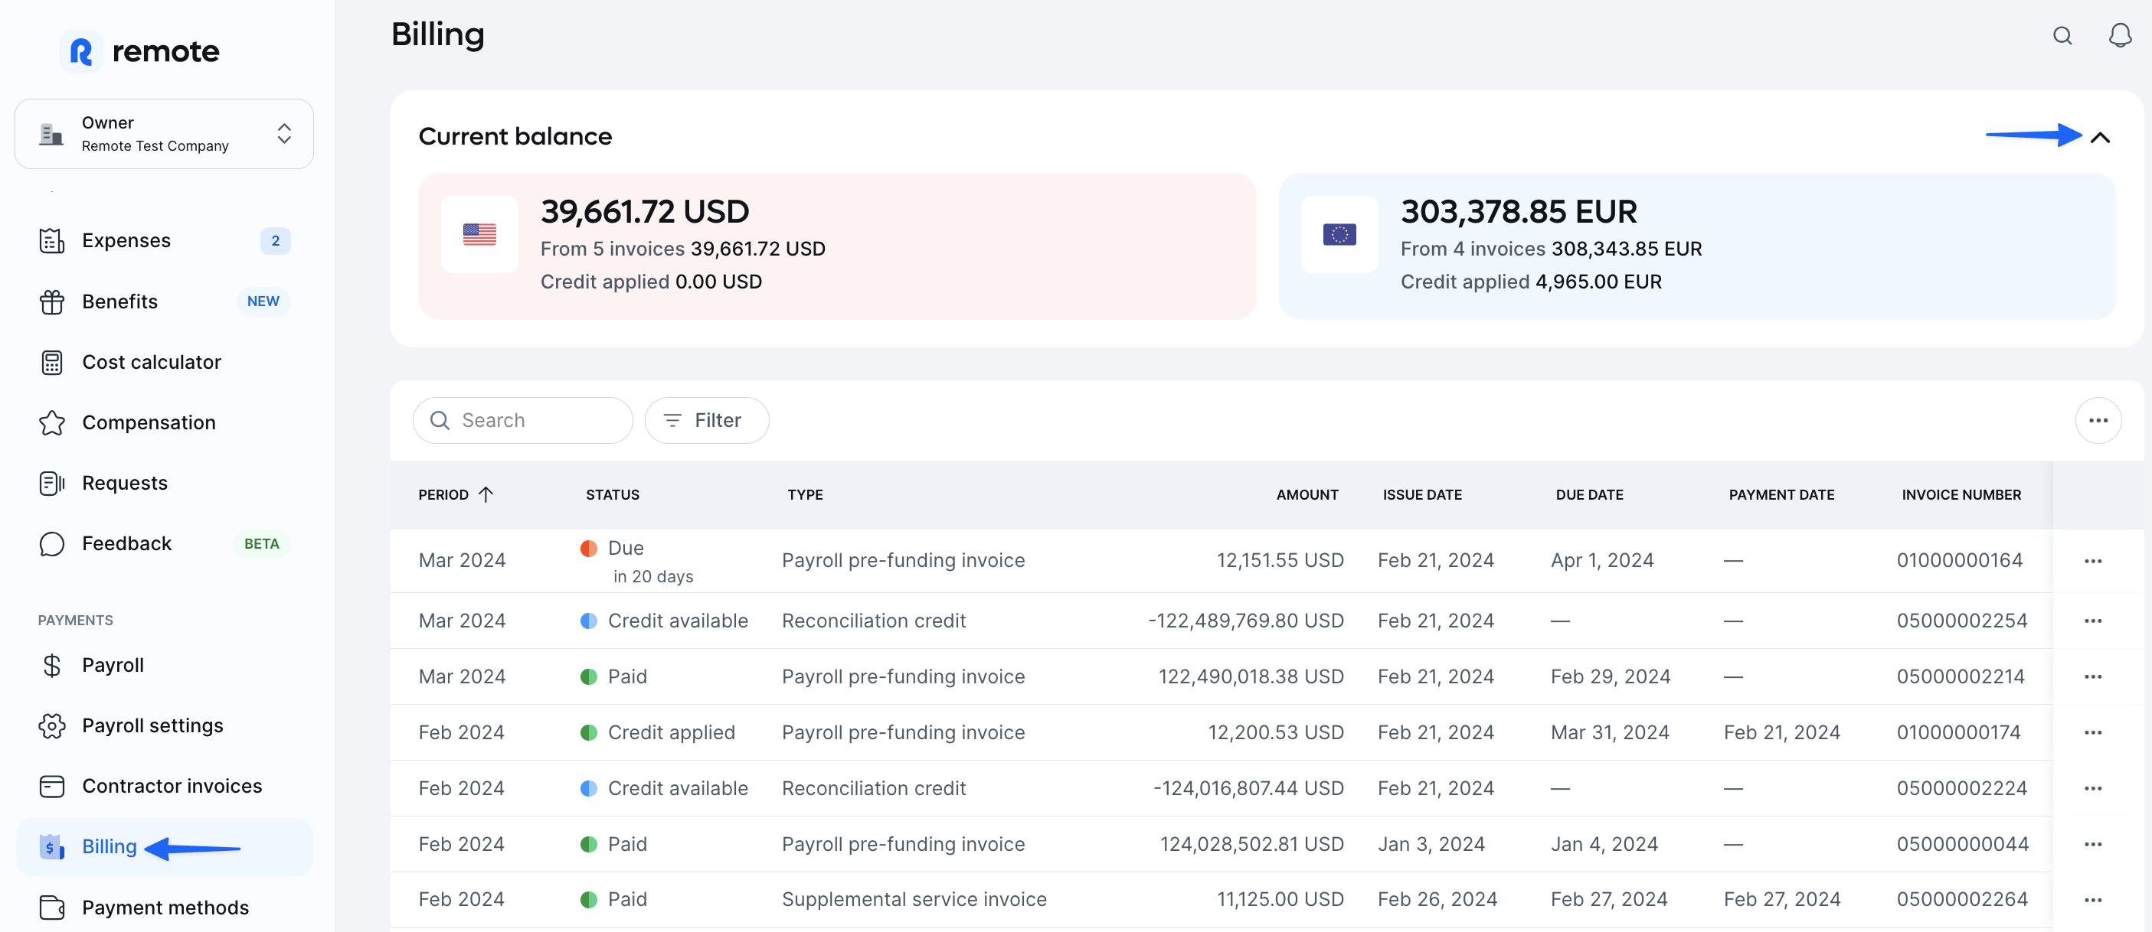Viewport: 2152px width, 932px height.
Task: Select the Due status indicator for Mar 2024
Action: click(590, 547)
